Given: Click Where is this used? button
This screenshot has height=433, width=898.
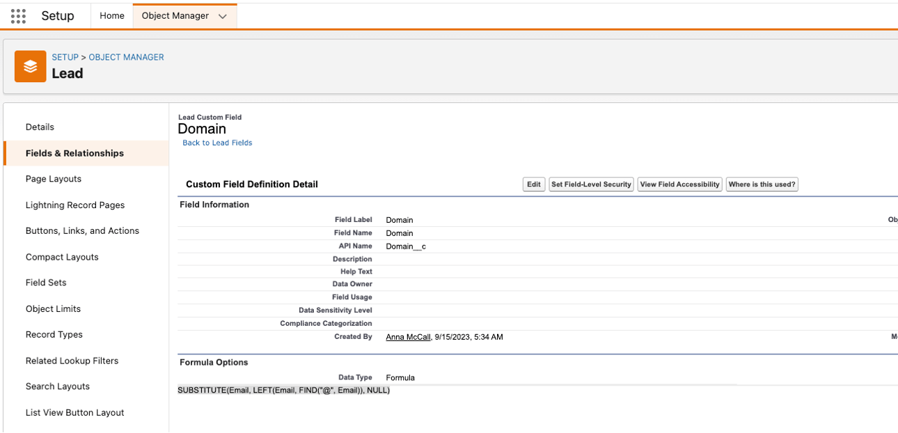Looking at the screenshot, I should [x=762, y=184].
